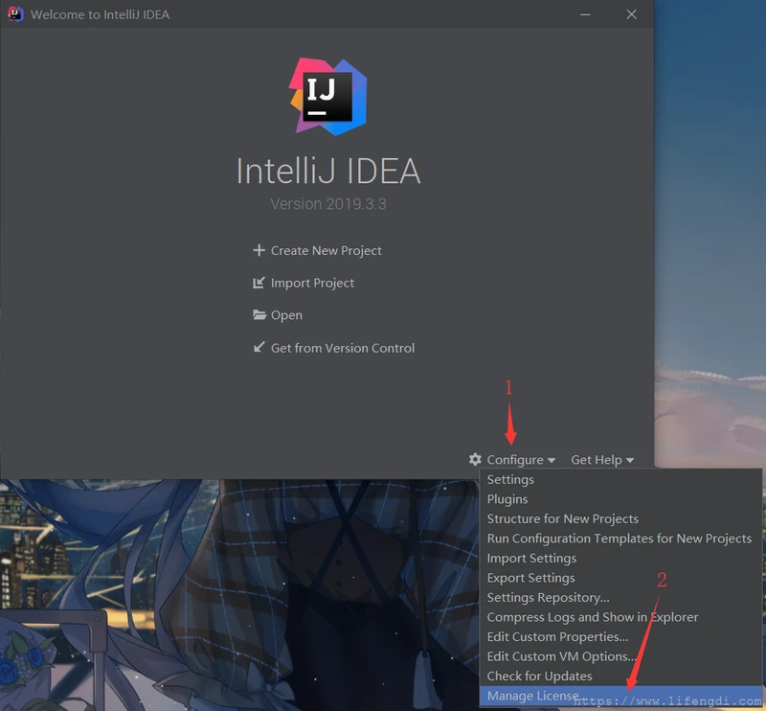This screenshot has height=711, width=766.
Task: Click the gear icon beside Configure
Action: click(475, 459)
